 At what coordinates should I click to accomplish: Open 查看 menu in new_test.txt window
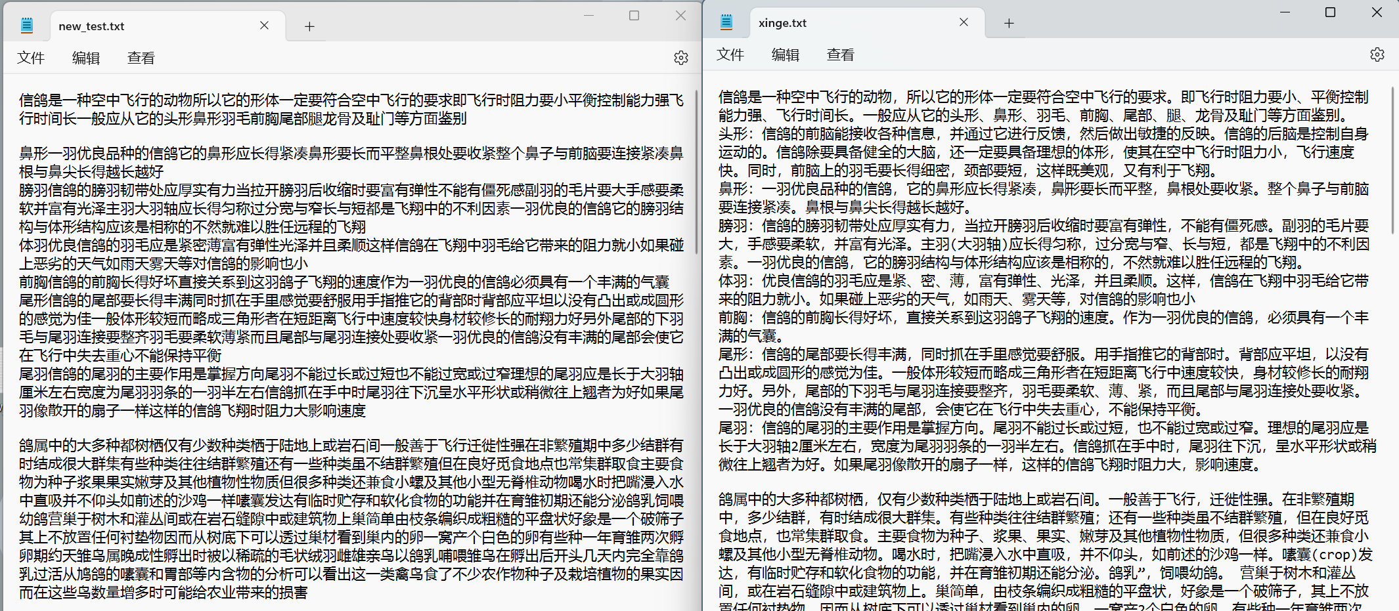141,58
